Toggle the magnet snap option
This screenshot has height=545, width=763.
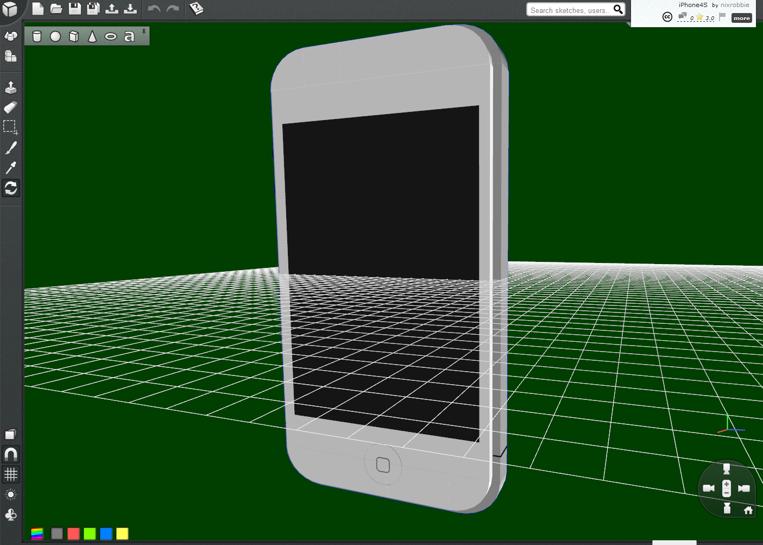pos(11,454)
